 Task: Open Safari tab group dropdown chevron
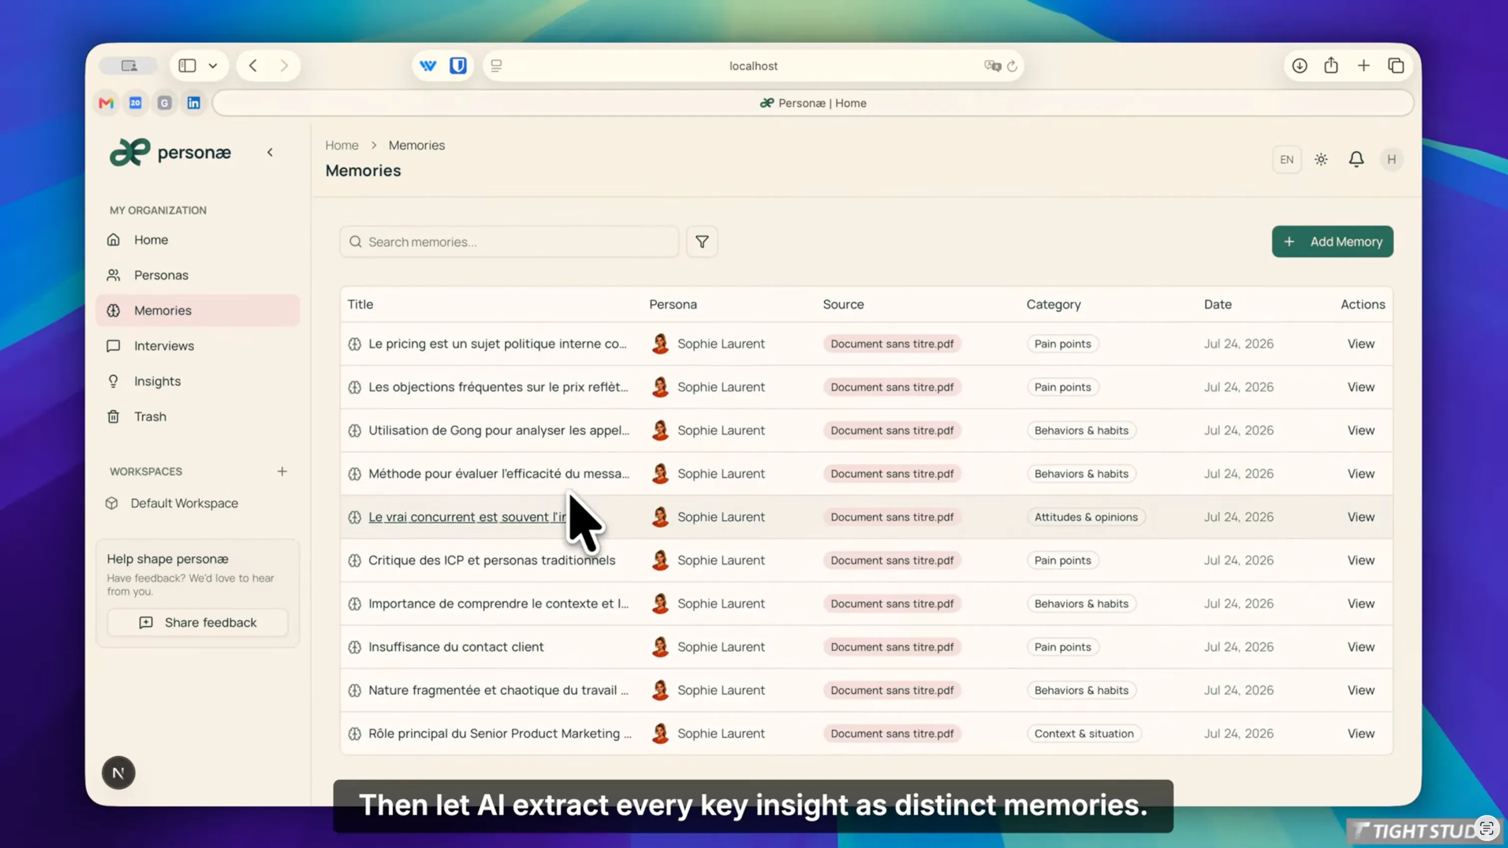pos(213,65)
